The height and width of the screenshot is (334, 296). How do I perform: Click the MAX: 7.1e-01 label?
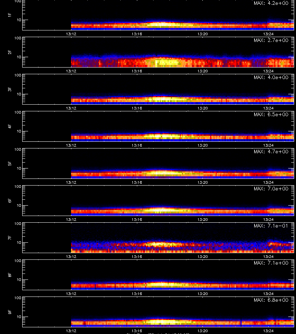(x=271, y=226)
